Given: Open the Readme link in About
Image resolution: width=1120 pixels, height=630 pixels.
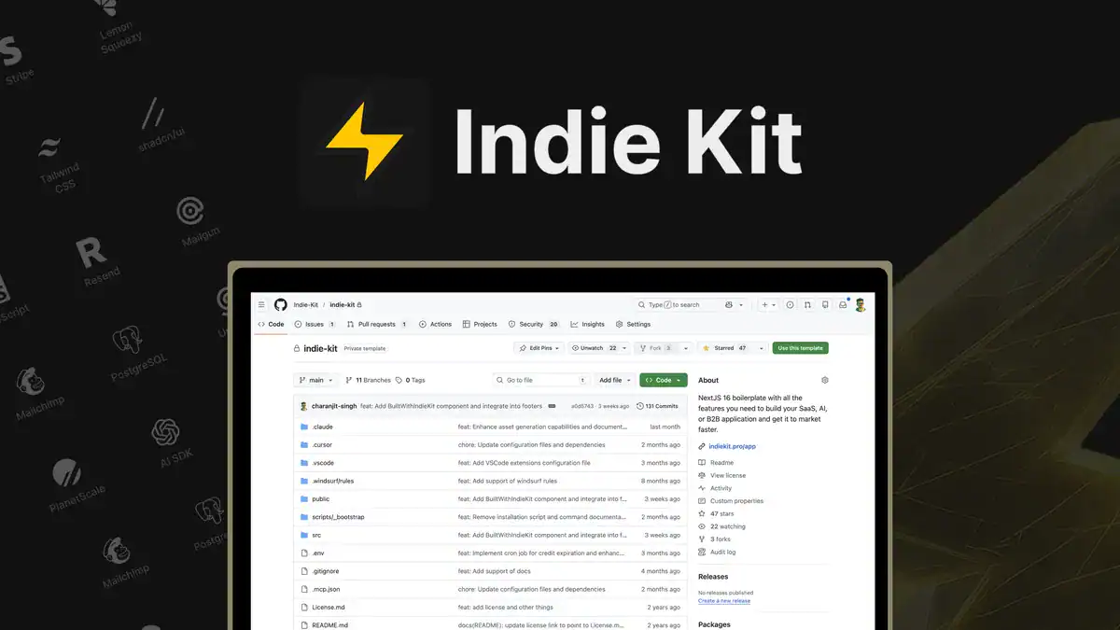Looking at the screenshot, I should [x=721, y=463].
